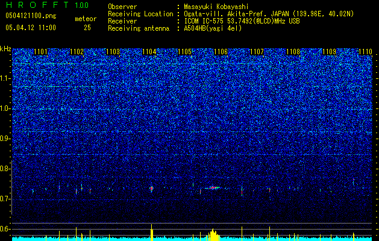379x241 pixels.
Task: Select the file name 0504121100.png
Action: 31,16
